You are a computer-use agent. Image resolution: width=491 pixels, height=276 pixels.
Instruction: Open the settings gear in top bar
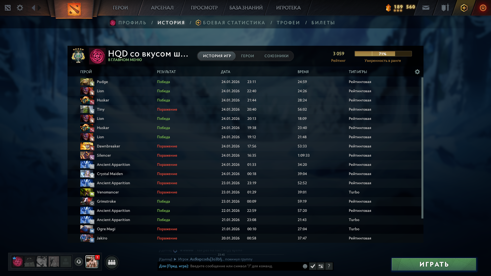pos(20,8)
